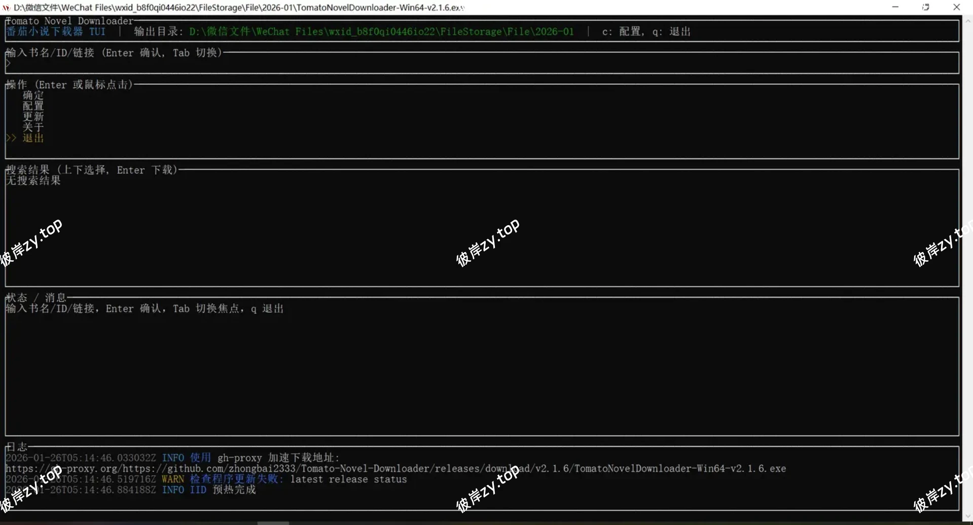Open 配置 from the operations list
The height and width of the screenshot is (525, 973).
point(33,106)
